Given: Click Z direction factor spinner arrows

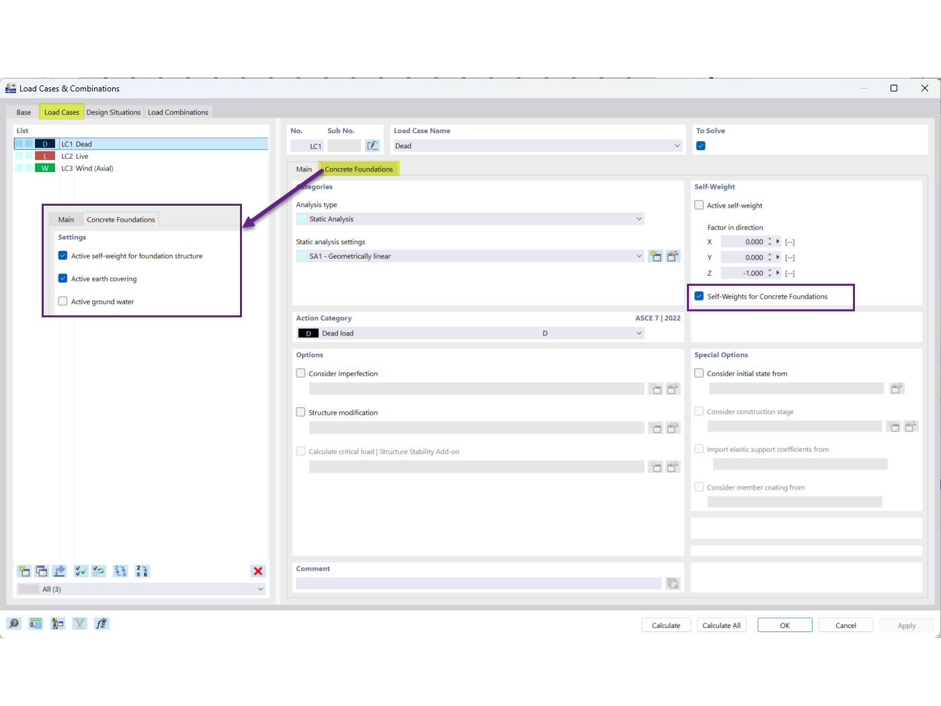Looking at the screenshot, I should click(x=770, y=273).
